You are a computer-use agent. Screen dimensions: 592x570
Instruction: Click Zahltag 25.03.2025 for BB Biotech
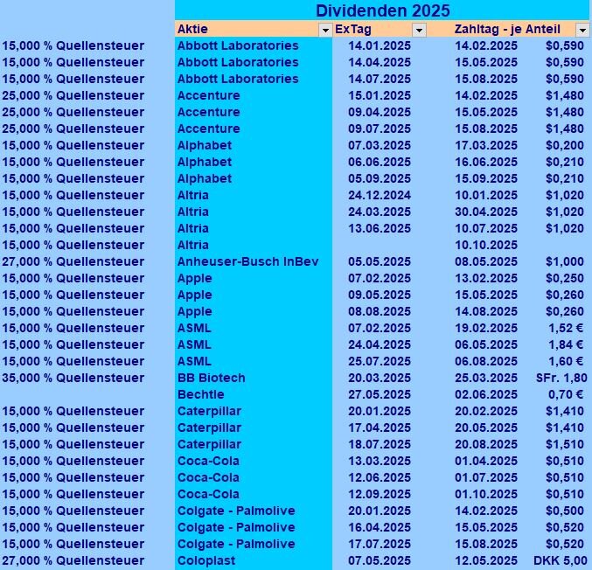486,378
